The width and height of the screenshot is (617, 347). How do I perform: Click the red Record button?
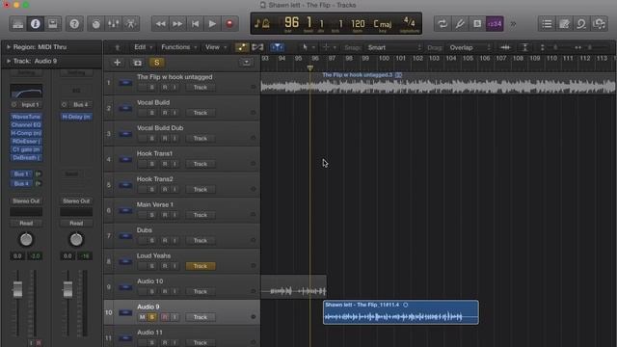(229, 24)
